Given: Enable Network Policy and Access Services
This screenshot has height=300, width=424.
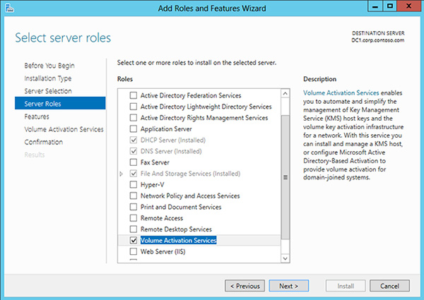Looking at the screenshot, I should 134,196.
